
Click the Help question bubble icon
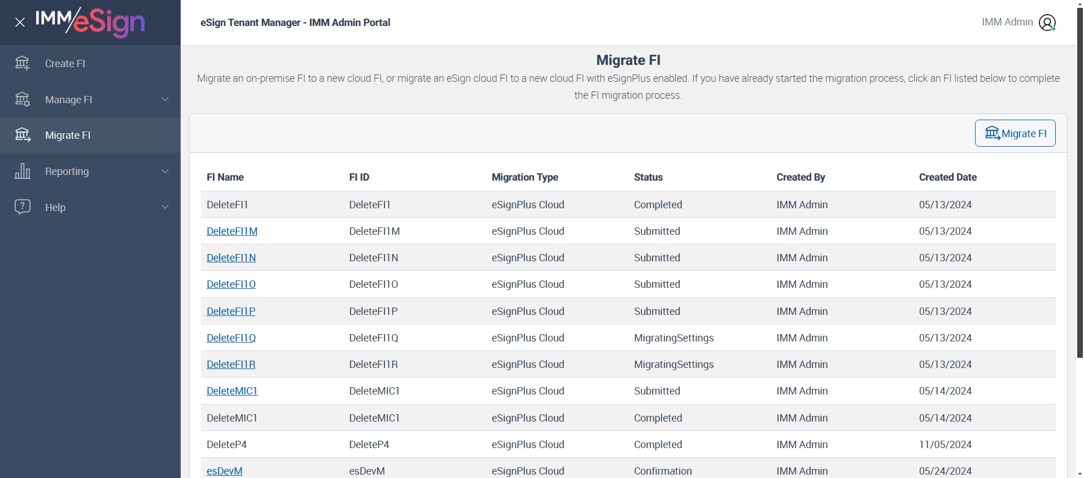(23, 207)
